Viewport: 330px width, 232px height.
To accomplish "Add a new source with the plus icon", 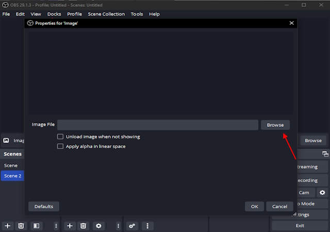I will [70, 226].
